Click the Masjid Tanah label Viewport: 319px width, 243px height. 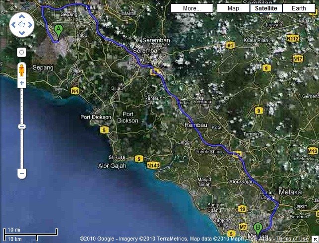click(204, 182)
